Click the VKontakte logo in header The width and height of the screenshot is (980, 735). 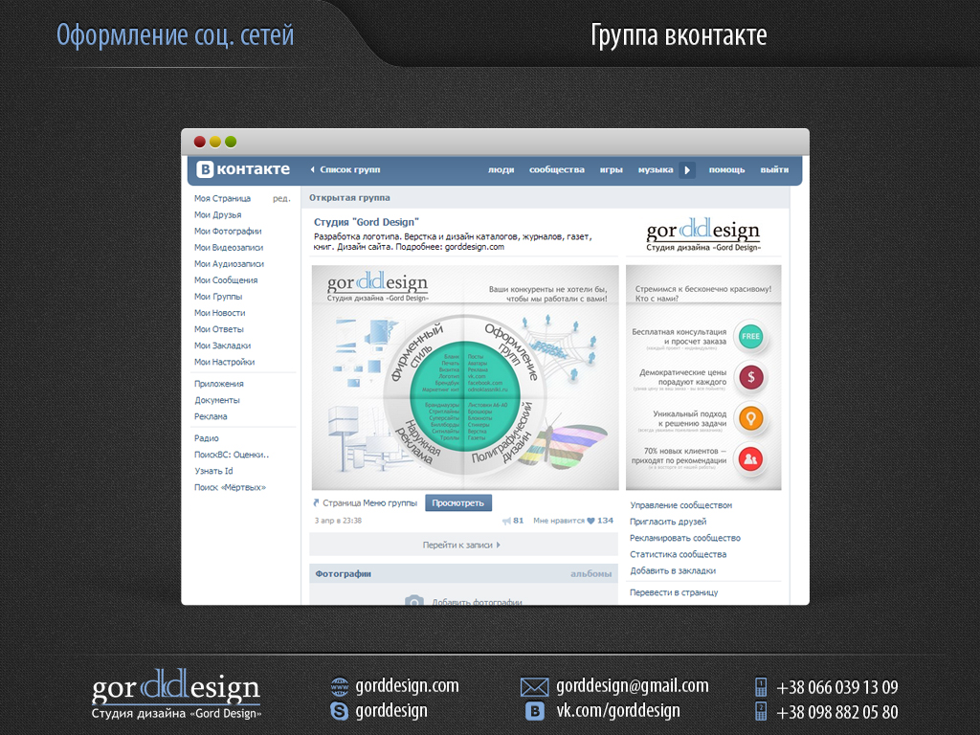pyautogui.click(x=243, y=169)
